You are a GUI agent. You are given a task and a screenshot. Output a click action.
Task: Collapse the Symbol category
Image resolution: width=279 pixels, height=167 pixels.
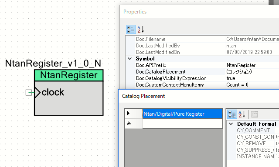tap(130, 59)
